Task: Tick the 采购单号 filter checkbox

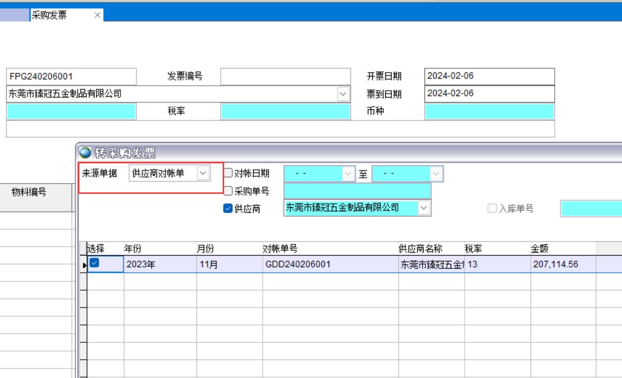Action: (228, 191)
